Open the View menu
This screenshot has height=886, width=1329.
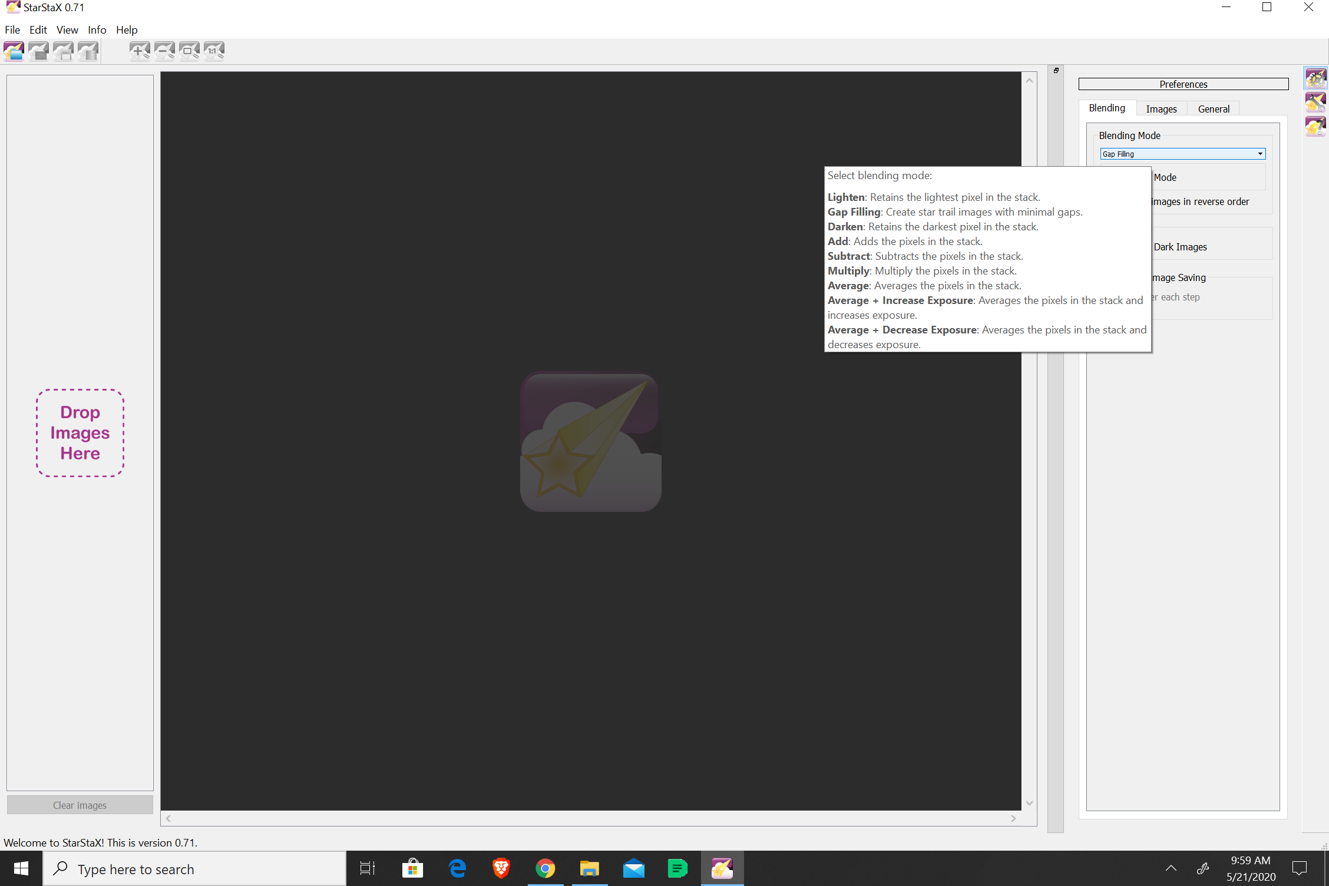pos(67,29)
